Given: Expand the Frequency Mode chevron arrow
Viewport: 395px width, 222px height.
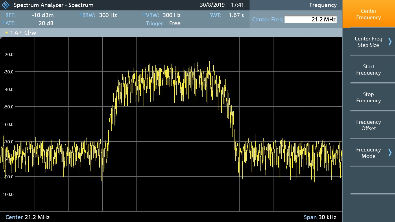Looking at the screenshot, I should pyautogui.click(x=390, y=153).
